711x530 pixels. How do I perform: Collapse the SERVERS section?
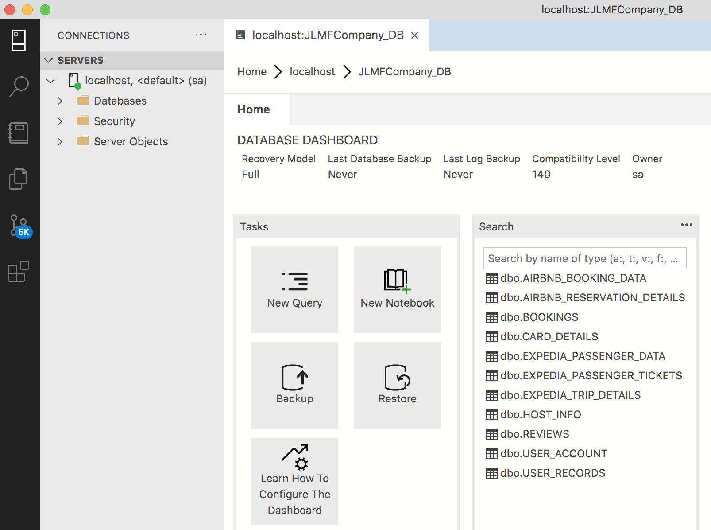tap(49, 60)
